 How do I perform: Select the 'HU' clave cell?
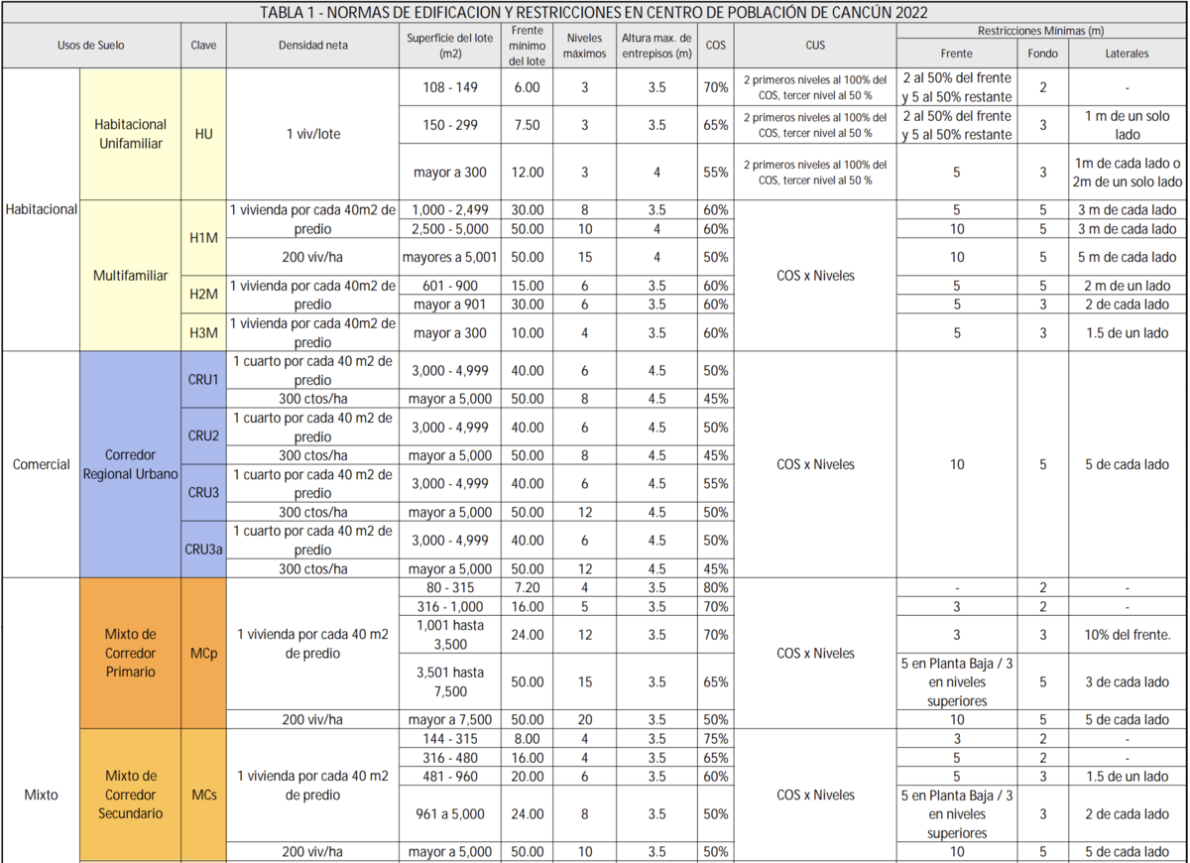[x=203, y=134]
